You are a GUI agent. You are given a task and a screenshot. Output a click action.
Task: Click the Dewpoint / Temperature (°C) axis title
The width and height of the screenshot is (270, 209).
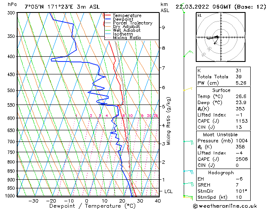(92, 206)
